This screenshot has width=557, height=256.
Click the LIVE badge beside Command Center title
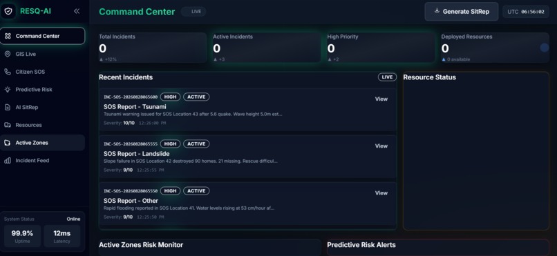coord(193,11)
